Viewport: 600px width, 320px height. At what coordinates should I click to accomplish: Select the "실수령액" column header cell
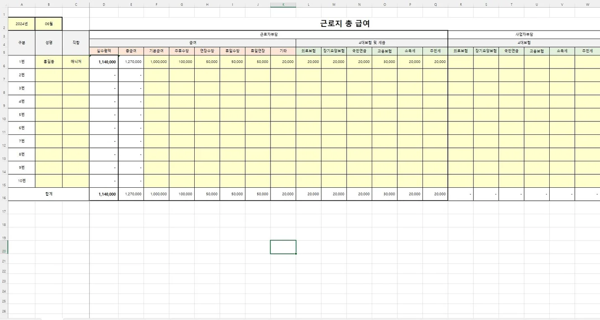[x=104, y=51]
